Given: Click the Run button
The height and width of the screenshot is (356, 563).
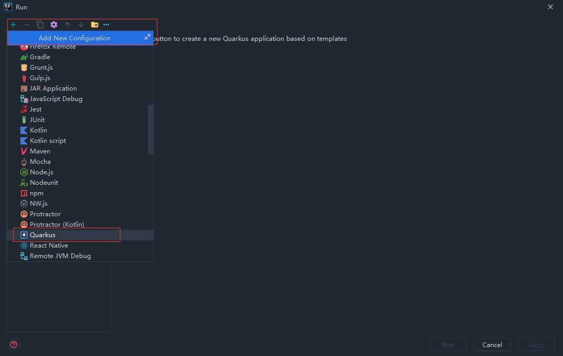Looking at the screenshot, I should [x=448, y=345].
